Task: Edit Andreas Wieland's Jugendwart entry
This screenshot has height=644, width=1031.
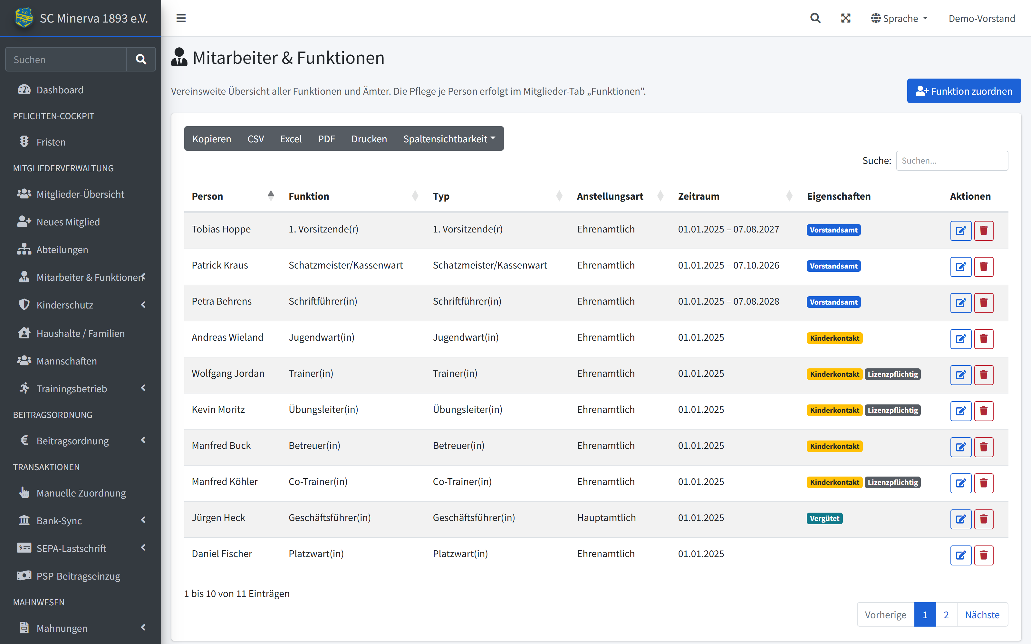Action: tap(961, 339)
